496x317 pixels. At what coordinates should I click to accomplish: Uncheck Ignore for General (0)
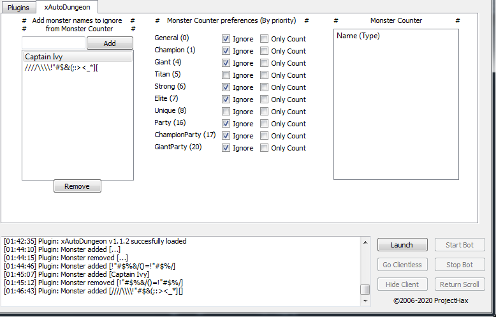tap(226, 39)
